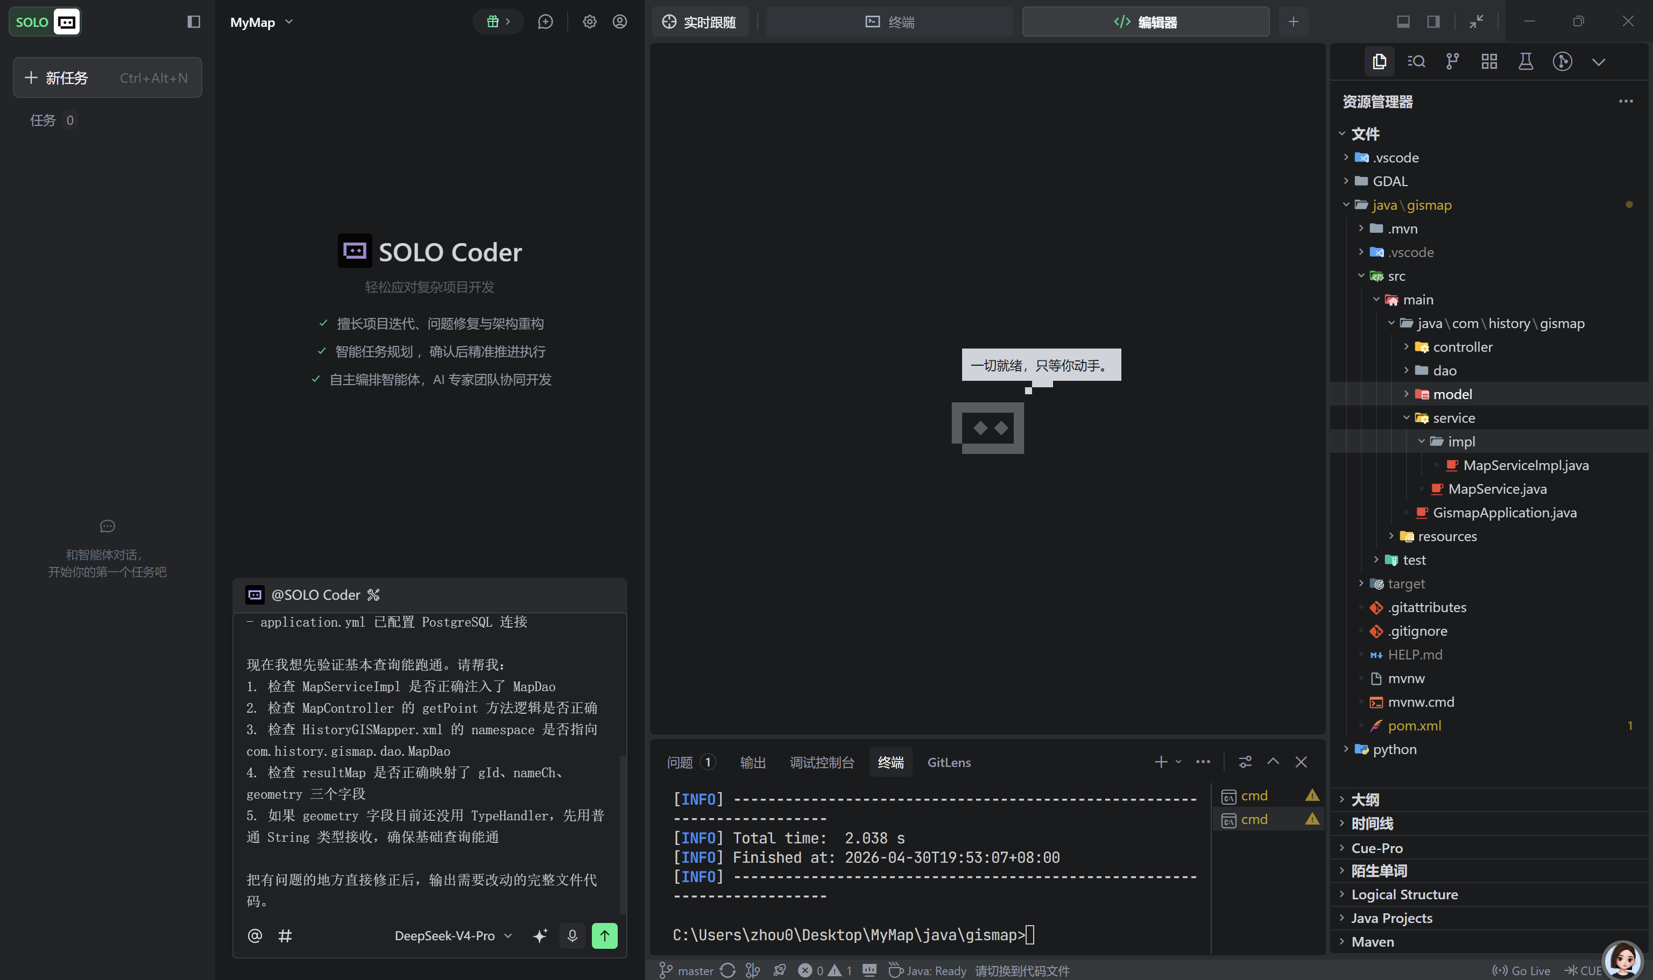The height and width of the screenshot is (980, 1653).
Task: Start Go Live server
Action: 1522,971
